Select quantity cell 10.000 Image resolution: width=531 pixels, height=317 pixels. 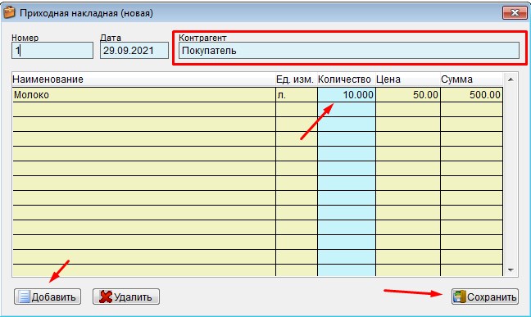tap(347, 95)
